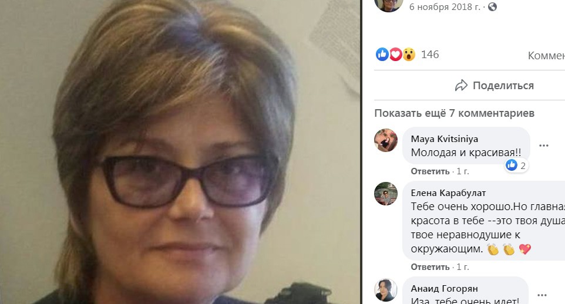Click the Поделиться button
565x304 pixels.
tap(495, 85)
